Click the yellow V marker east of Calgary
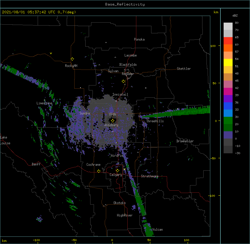Viewport: 250px width, 244px height. click(124, 169)
